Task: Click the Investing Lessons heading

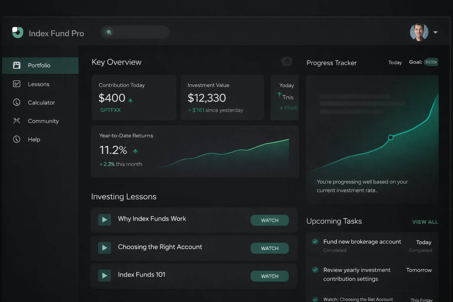Action: click(x=124, y=197)
